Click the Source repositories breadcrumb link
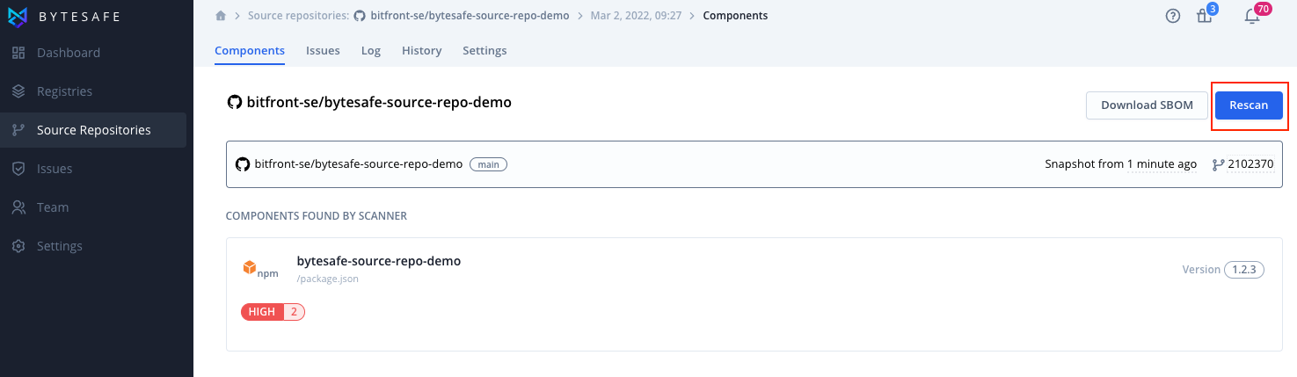This screenshot has height=377, width=1297. click(298, 16)
